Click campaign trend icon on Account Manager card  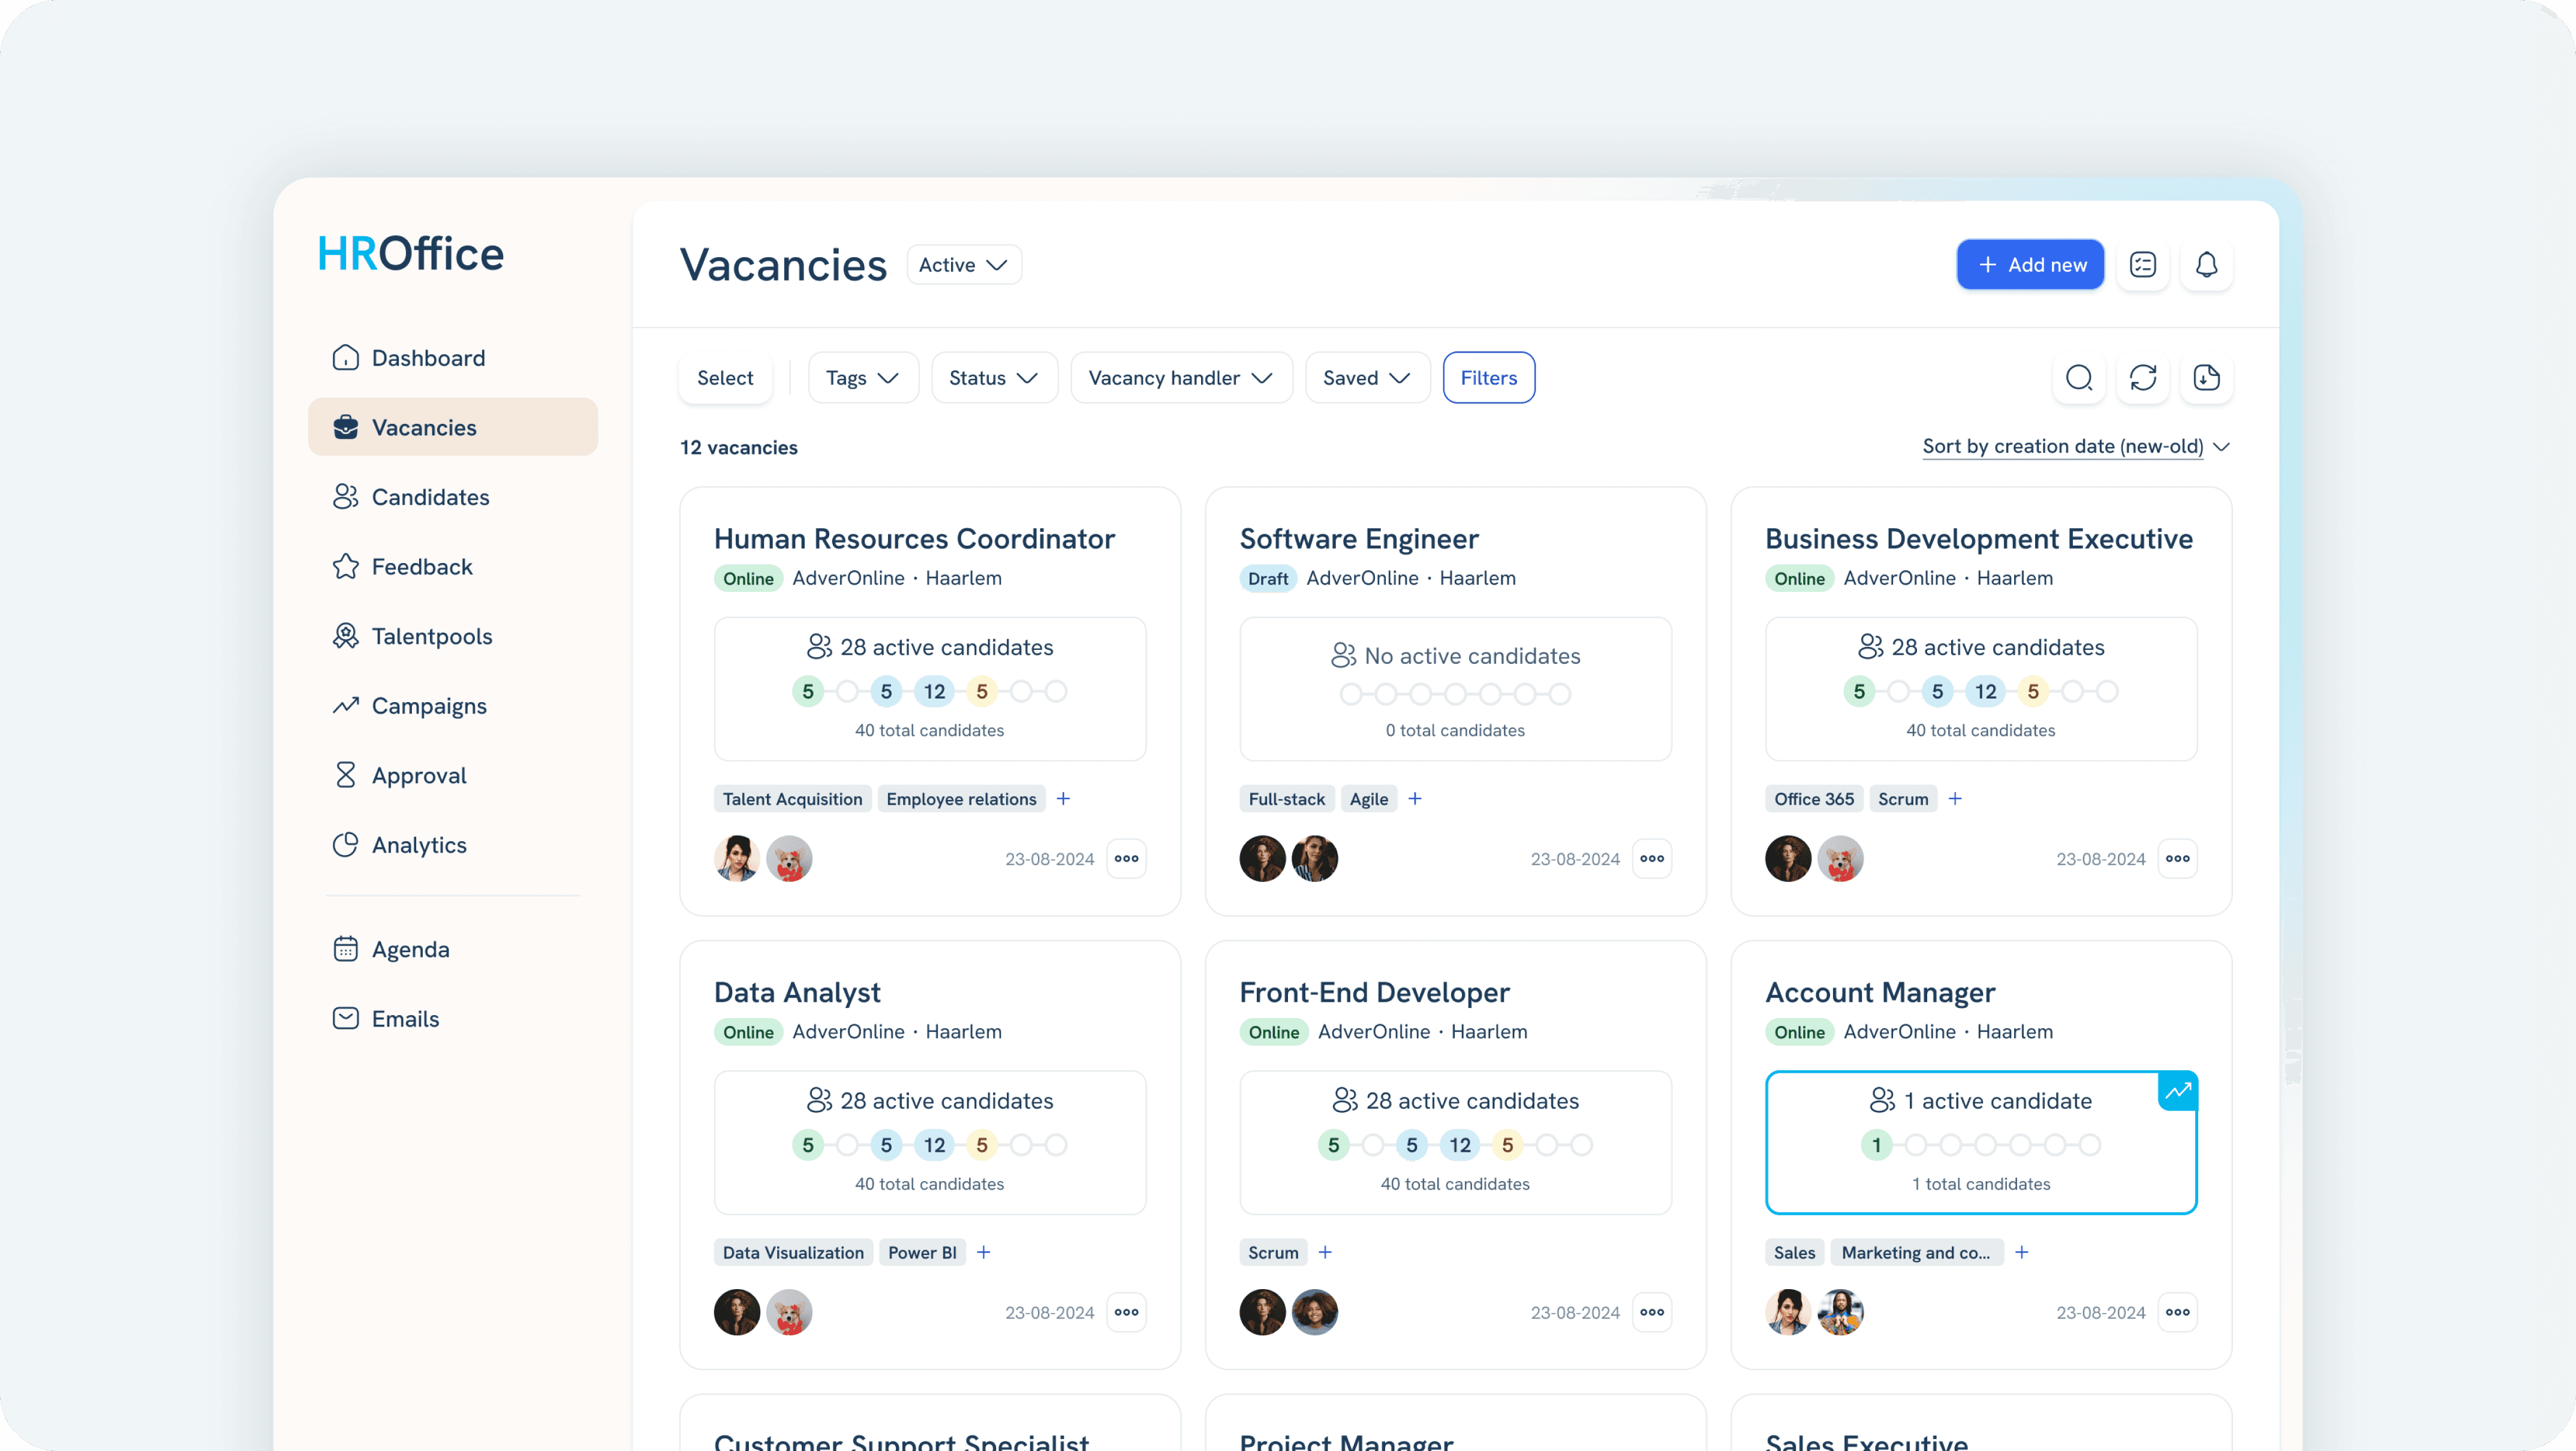coord(2177,1091)
